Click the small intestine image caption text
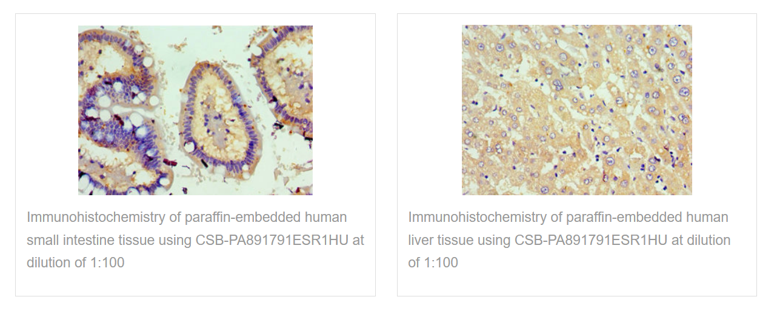This screenshot has height=311, width=774. (x=195, y=240)
